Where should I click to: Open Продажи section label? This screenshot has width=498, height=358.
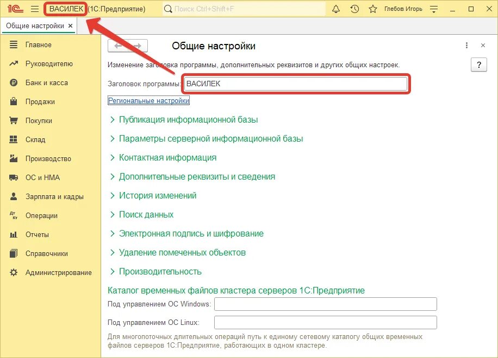(40, 101)
